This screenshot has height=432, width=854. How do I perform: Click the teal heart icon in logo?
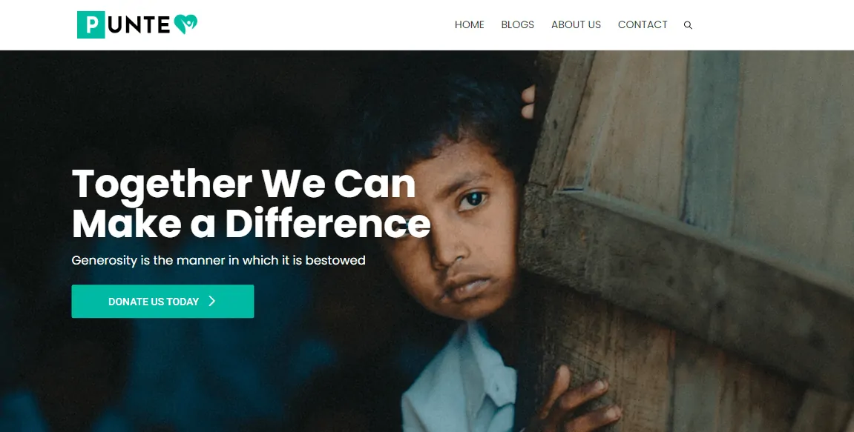(185, 24)
